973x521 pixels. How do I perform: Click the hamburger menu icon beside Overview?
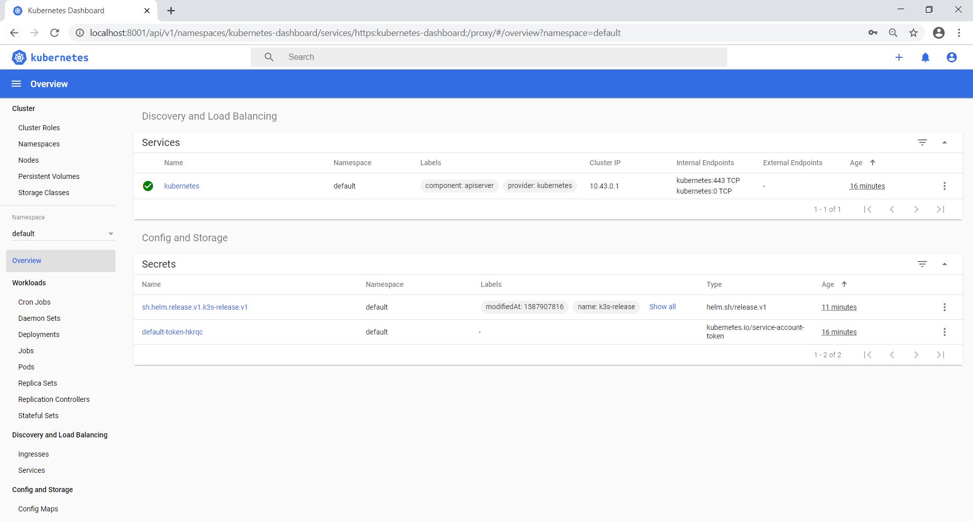point(16,84)
